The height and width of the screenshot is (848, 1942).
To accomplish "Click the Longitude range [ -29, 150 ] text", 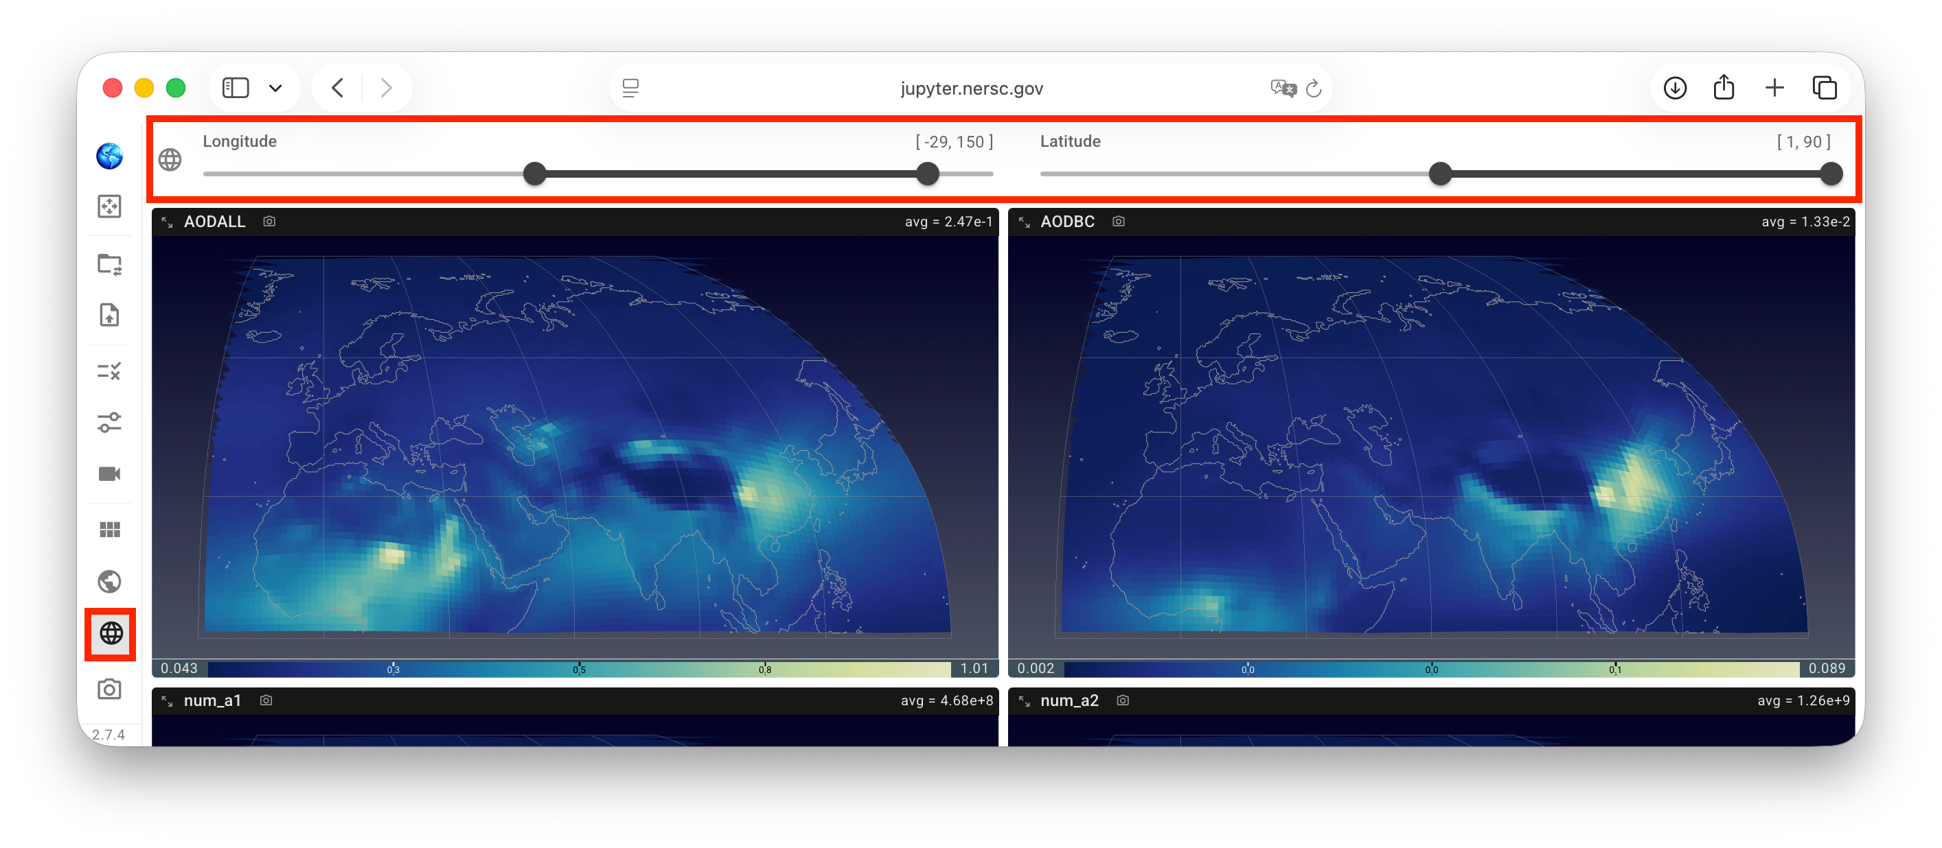I will coord(955,141).
